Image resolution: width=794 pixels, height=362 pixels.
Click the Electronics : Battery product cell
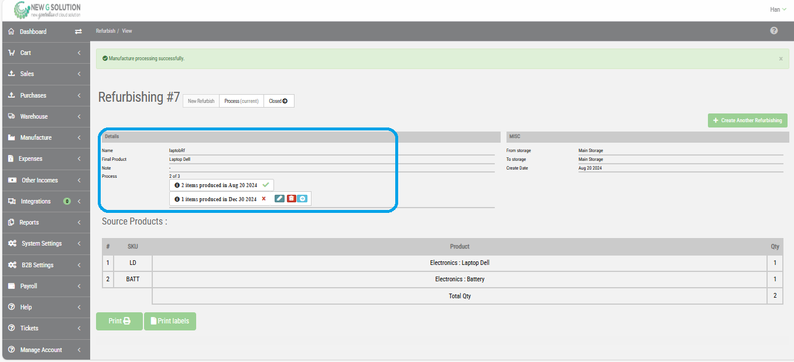pos(460,280)
